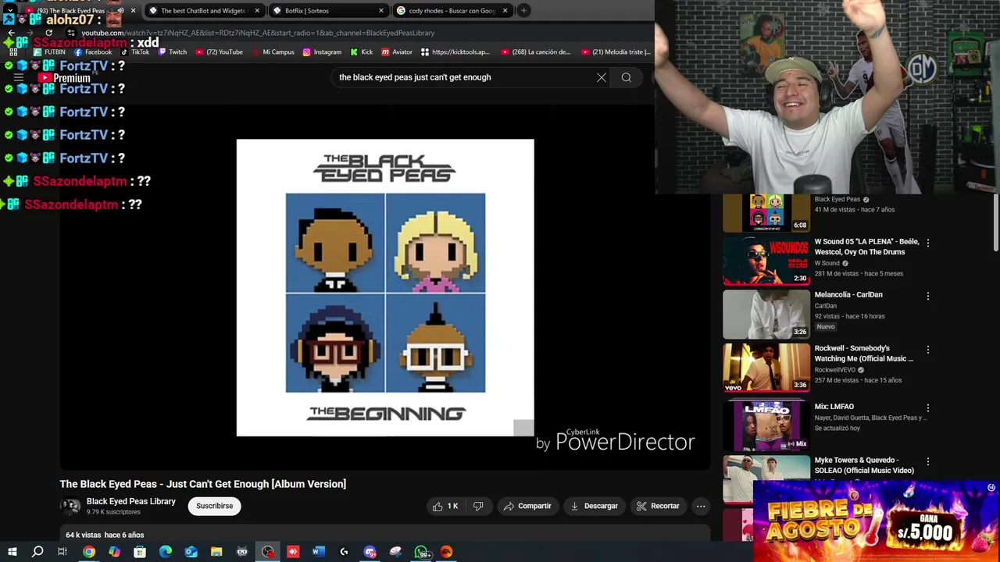The height and width of the screenshot is (562, 1000).
Task: Open a new browser tab with plus
Action: (x=523, y=11)
